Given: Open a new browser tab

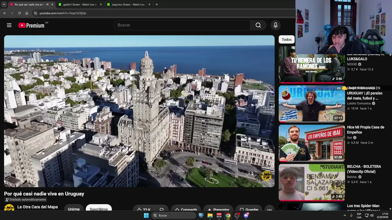Looking at the screenshot, I should [156, 5].
